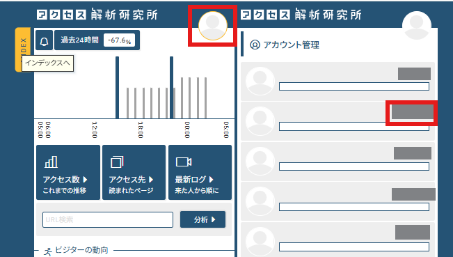Click the アカウント管理 heading

tap(291, 45)
